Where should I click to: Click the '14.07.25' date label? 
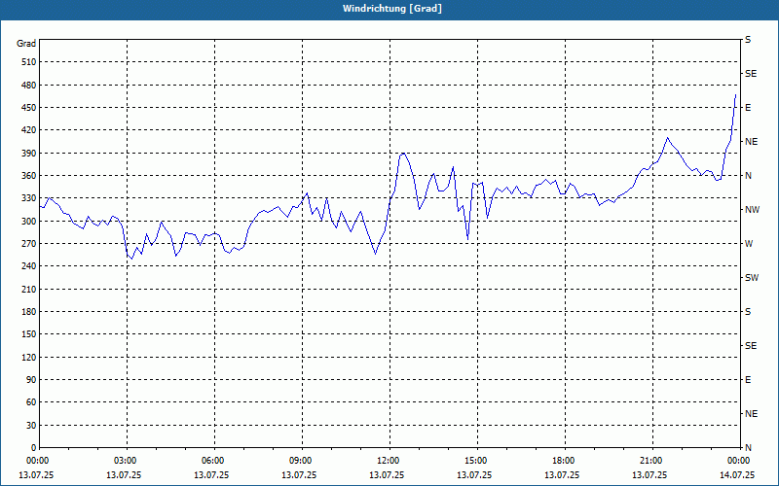point(737,475)
